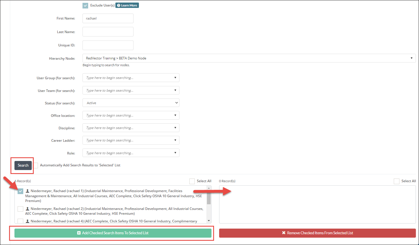Screen dimensions: 419x245
Task: Click the X icon on Remove Checked button
Action: [283, 233]
